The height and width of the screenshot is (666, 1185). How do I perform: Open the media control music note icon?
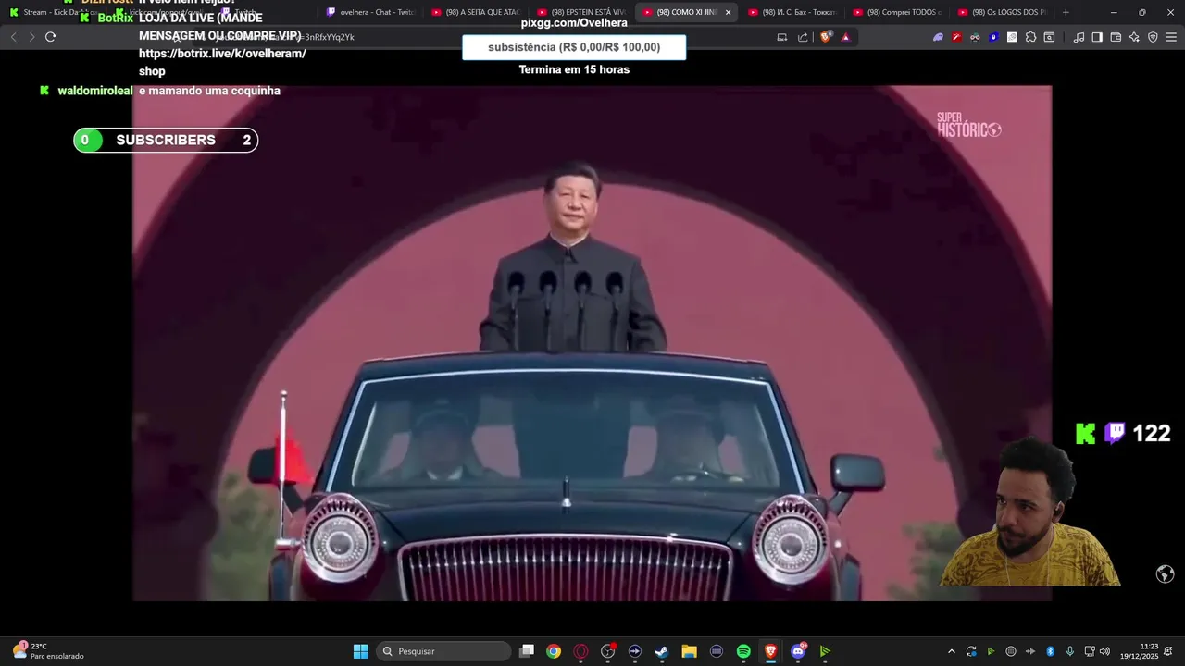pyautogui.click(x=1079, y=37)
